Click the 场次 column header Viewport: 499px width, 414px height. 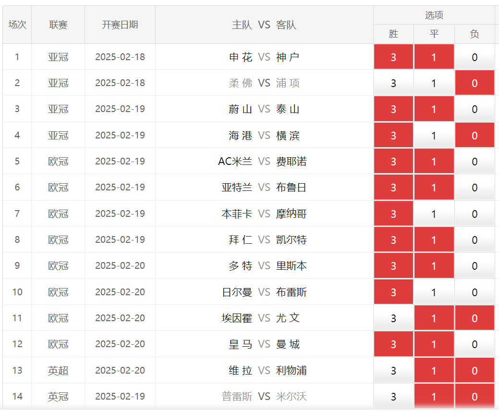click(17, 25)
